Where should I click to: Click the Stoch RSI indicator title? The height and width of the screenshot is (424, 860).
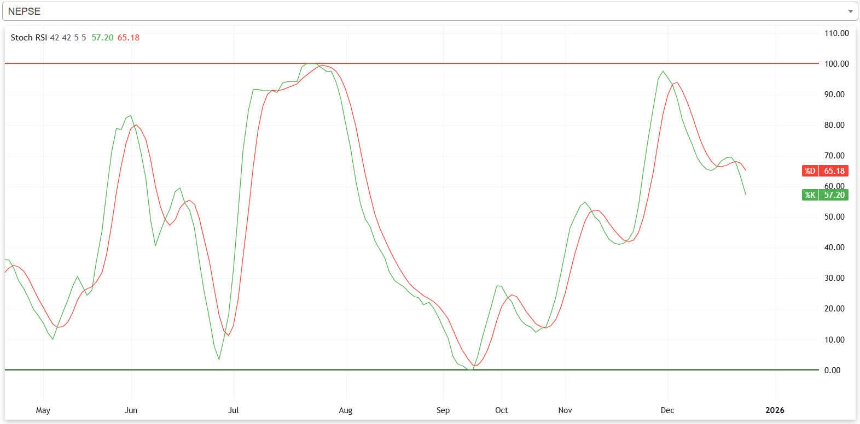click(29, 38)
